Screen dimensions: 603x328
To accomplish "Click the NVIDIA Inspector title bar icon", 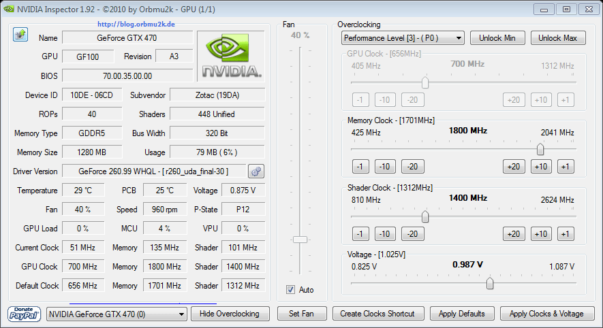I will (x=9, y=9).
